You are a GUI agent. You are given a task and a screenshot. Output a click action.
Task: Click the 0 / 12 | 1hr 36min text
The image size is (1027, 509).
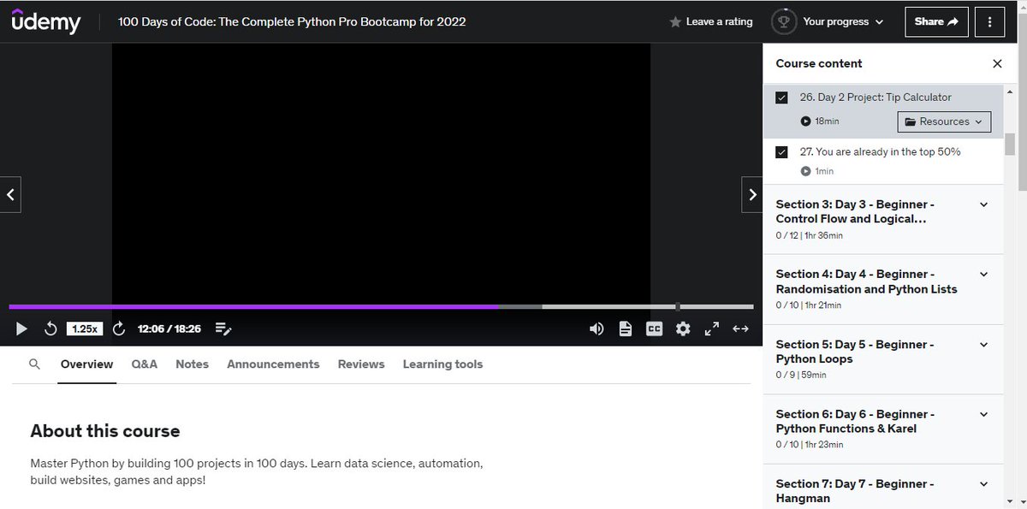click(x=810, y=235)
